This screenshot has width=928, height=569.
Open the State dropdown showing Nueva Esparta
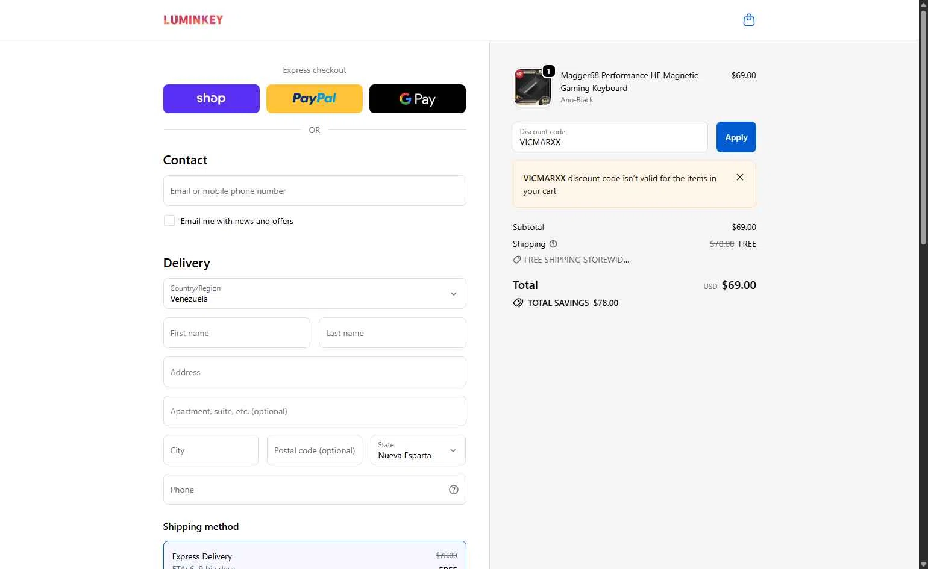point(418,450)
